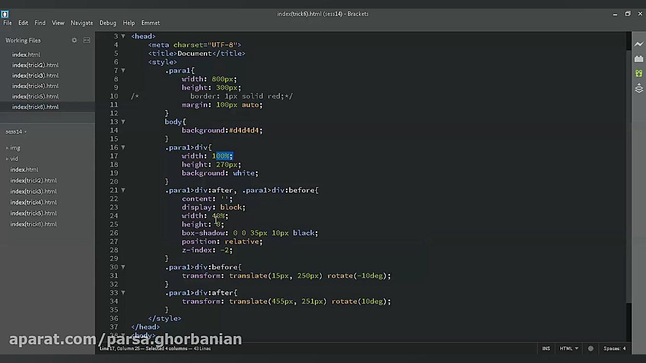Select index(trick3).html in Working Files
The width and height of the screenshot is (646, 363).
(35, 75)
